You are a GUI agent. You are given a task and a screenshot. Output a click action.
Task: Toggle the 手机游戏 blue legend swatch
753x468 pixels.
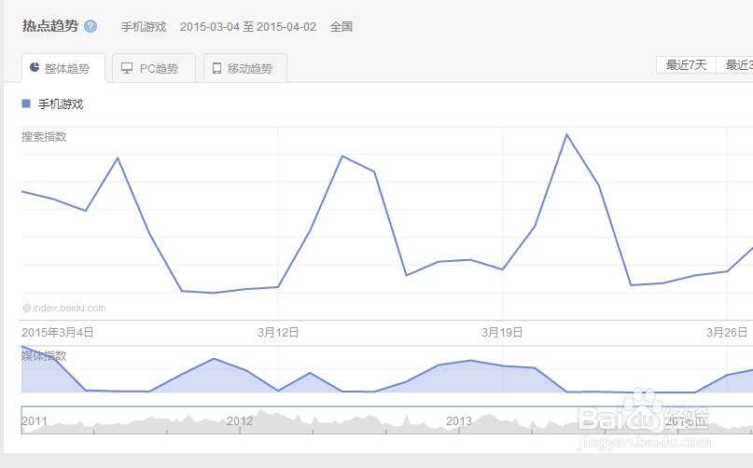26,103
